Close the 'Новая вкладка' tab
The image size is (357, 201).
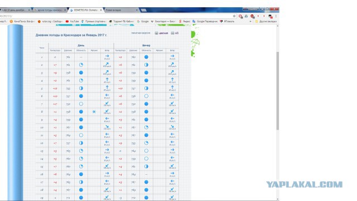coord(137,10)
